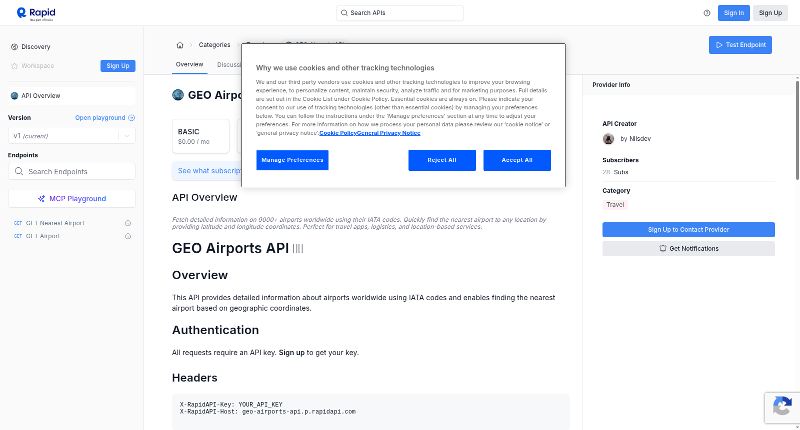Click the "28 Subs" subscriber count
The width and height of the screenshot is (800, 430).
click(615, 172)
